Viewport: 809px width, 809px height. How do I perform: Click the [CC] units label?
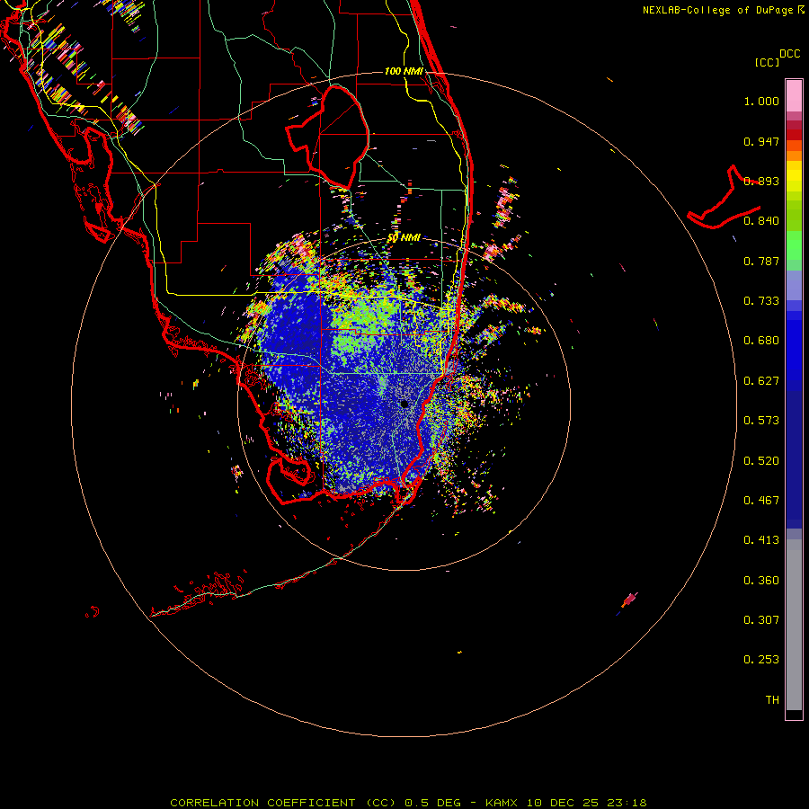(x=767, y=62)
